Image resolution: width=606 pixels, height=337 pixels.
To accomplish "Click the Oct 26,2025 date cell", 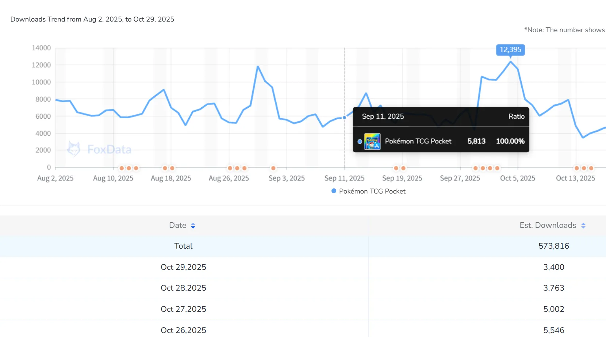I will tap(183, 330).
